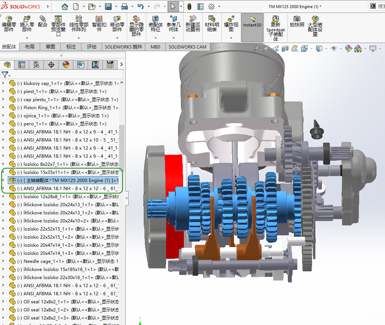Open 参考几何体 Reference Geometry tool
This screenshot has width=385, height=325.
pyautogui.click(x=174, y=24)
